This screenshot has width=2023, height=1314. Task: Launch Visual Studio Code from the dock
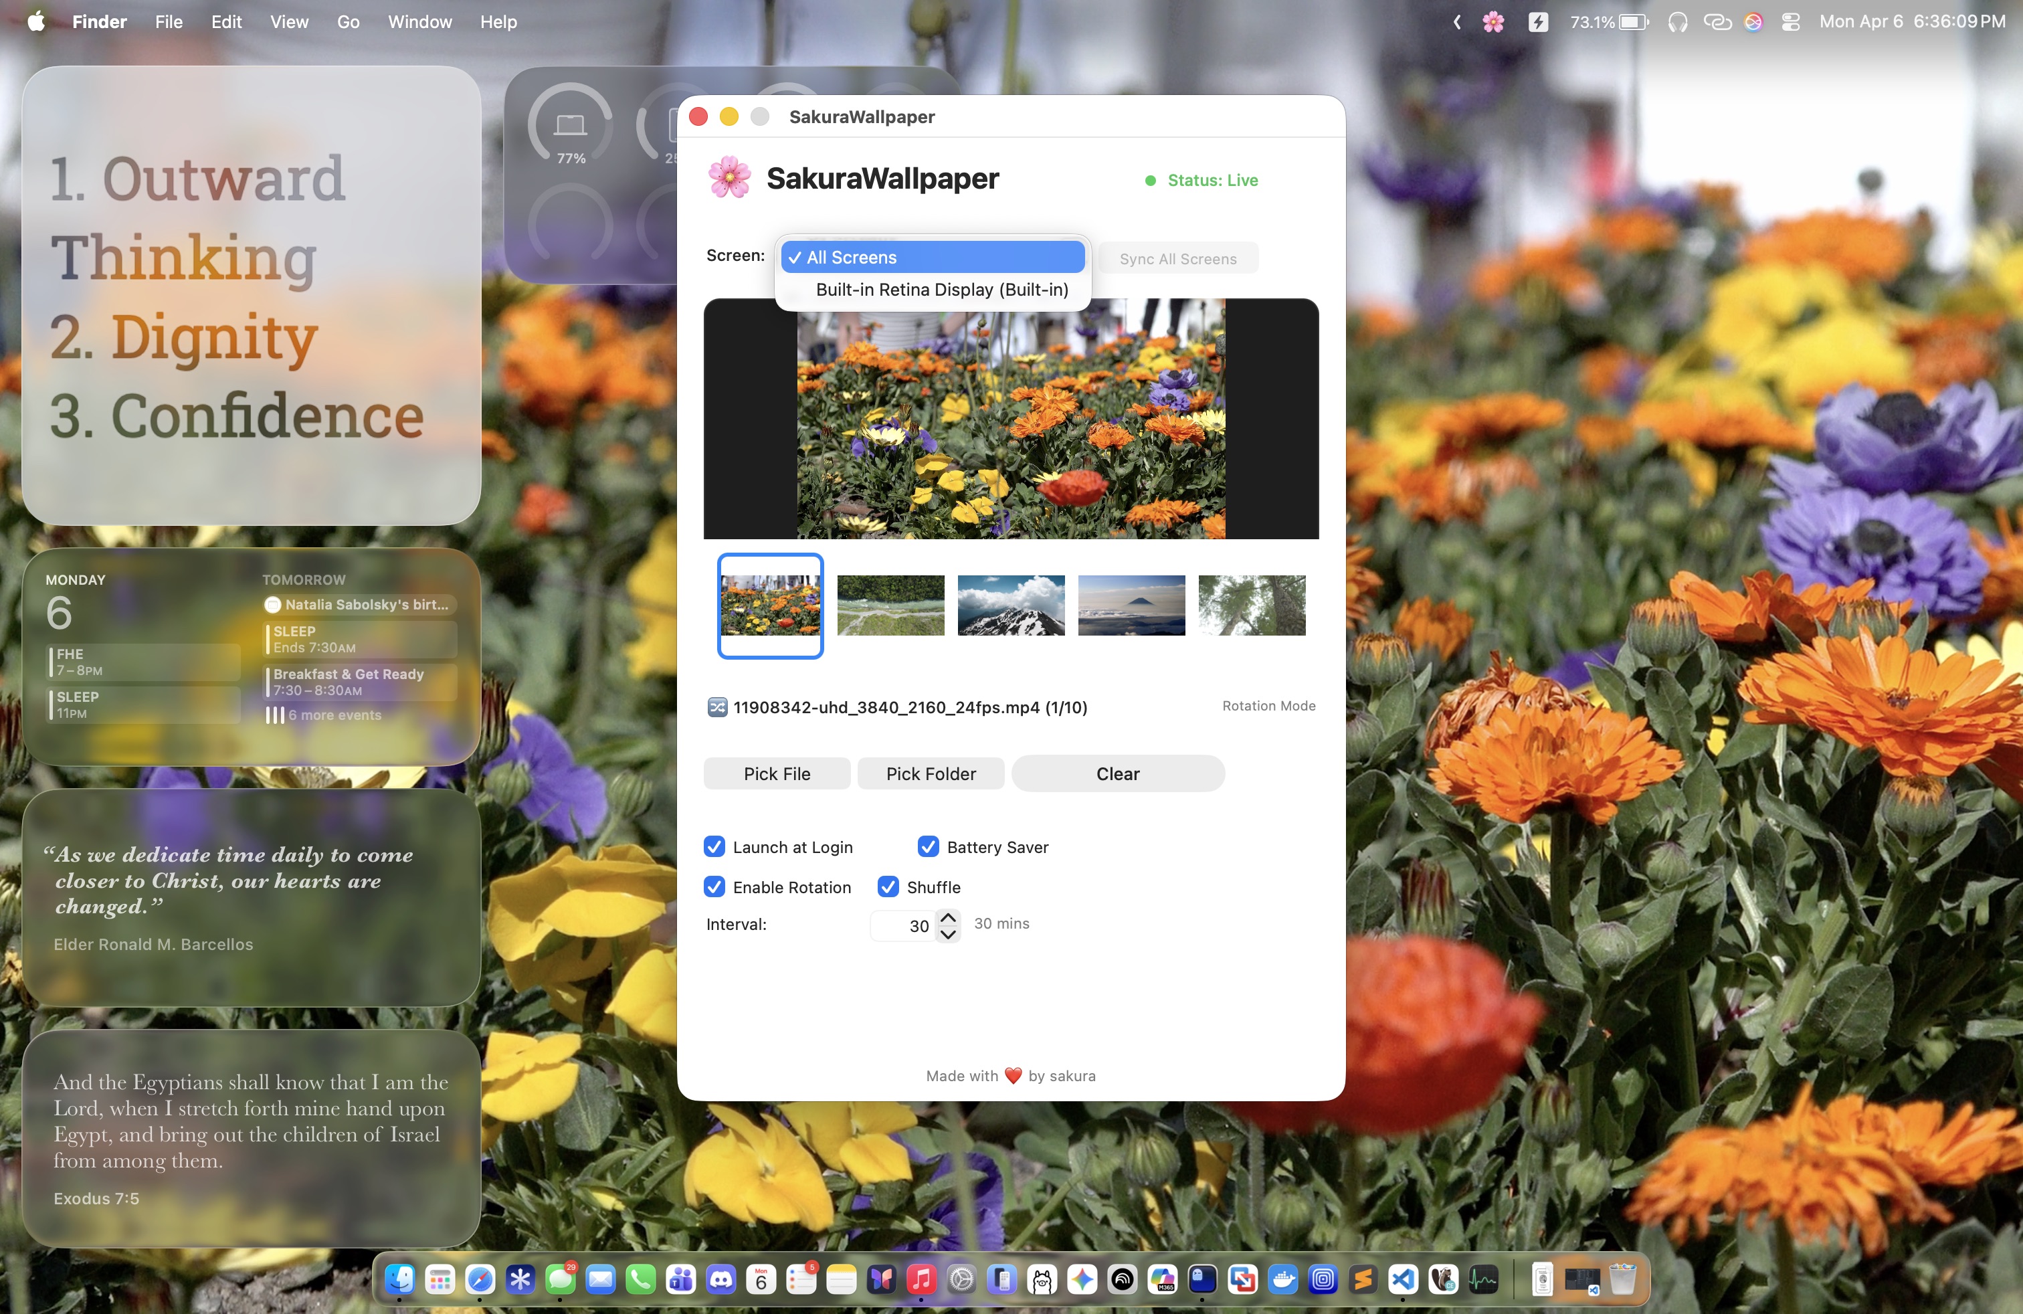pyautogui.click(x=1404, y=1279)
